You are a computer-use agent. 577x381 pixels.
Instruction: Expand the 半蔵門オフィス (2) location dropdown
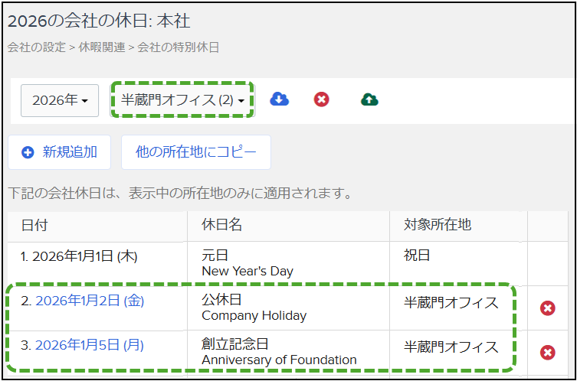182,100
